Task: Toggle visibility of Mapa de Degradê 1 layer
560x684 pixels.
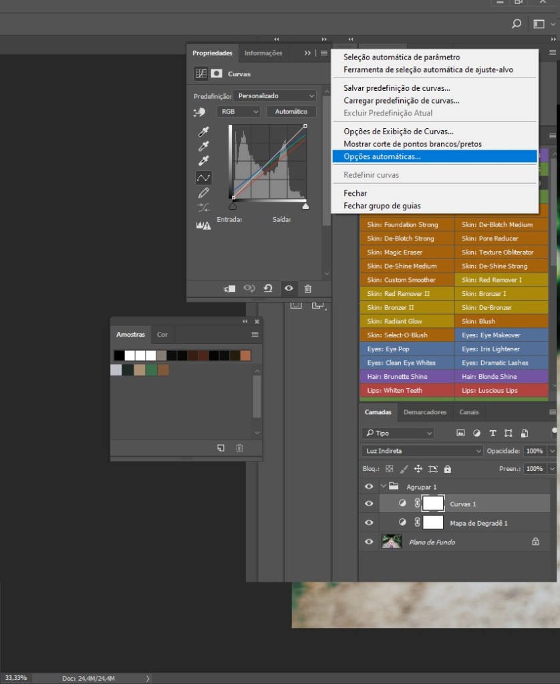Action: click(369, 522)
